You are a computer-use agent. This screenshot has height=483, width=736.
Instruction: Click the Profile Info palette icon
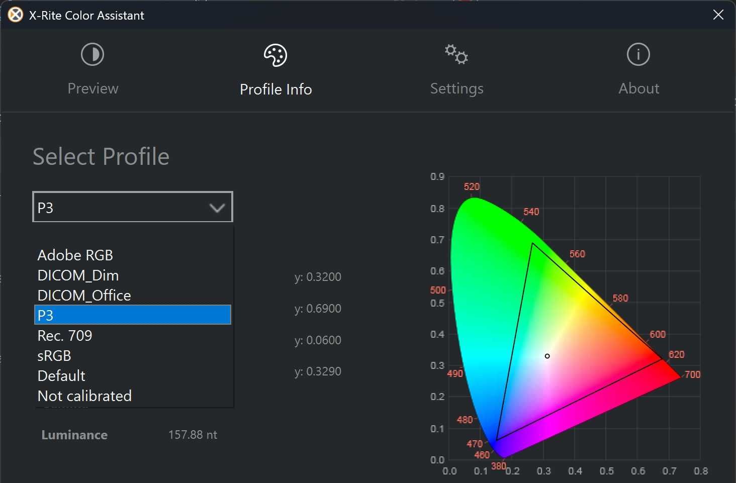click(275, 55)
